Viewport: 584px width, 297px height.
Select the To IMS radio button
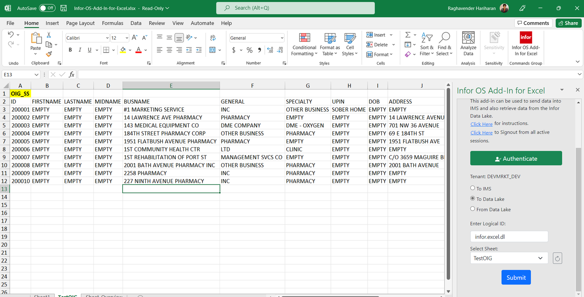point(473,188)
